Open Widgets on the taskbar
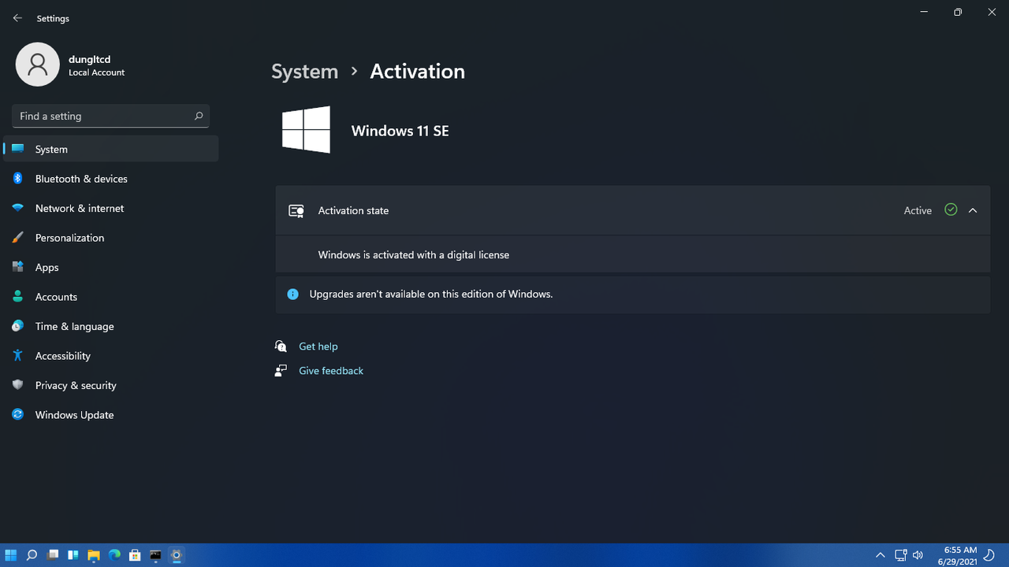Image resolution: width=1009 pixels, height=567 pixels. coord(73,555)
